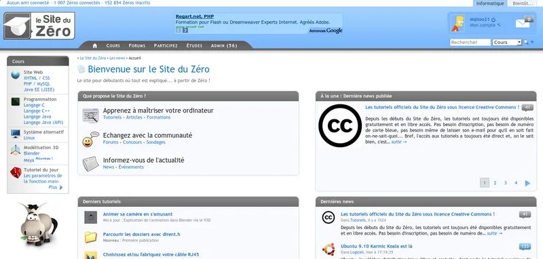
Task: Click the Système alternatif monitor icon
Action: 15,134
